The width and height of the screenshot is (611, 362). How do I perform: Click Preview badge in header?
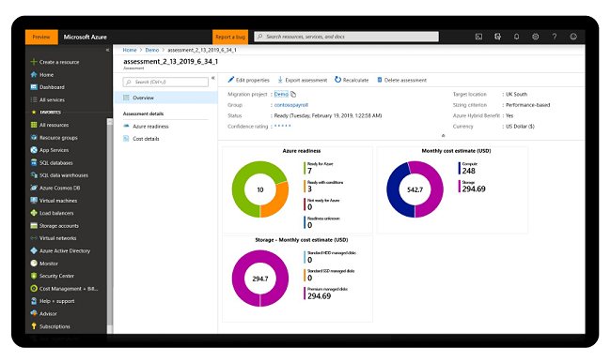click(x=41, y=37)
